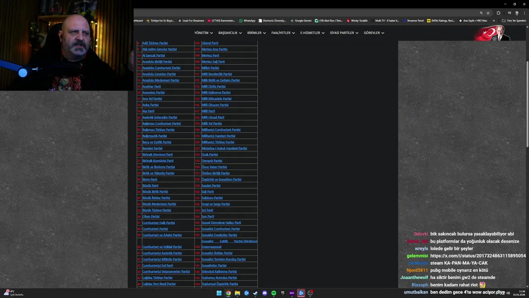Open File Explorer from taskbar
Image resolution: width=529 pixels, height=298 pixels.
point(237,293)
